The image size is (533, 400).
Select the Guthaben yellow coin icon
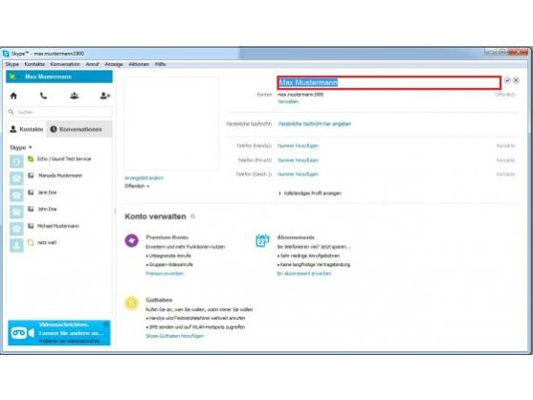(x=131, y=302)
